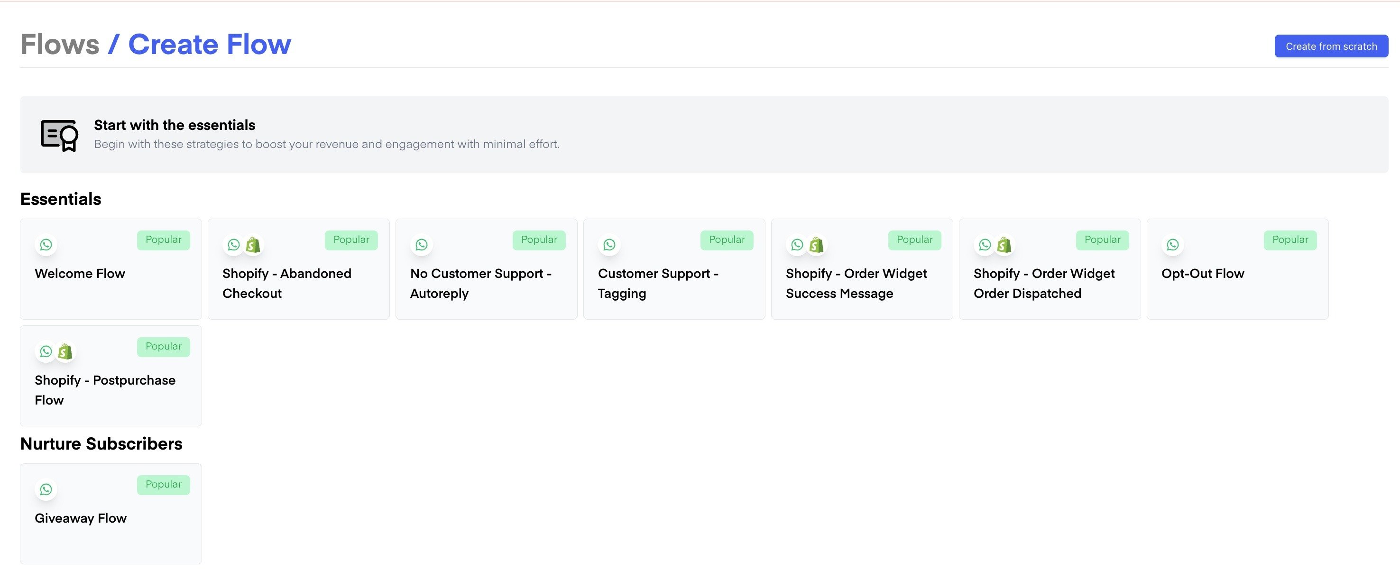Viewport: 1400px width, 571px height.
Task: Click WhatsApp icon on No Customer Support card
Action: (422, 245)
